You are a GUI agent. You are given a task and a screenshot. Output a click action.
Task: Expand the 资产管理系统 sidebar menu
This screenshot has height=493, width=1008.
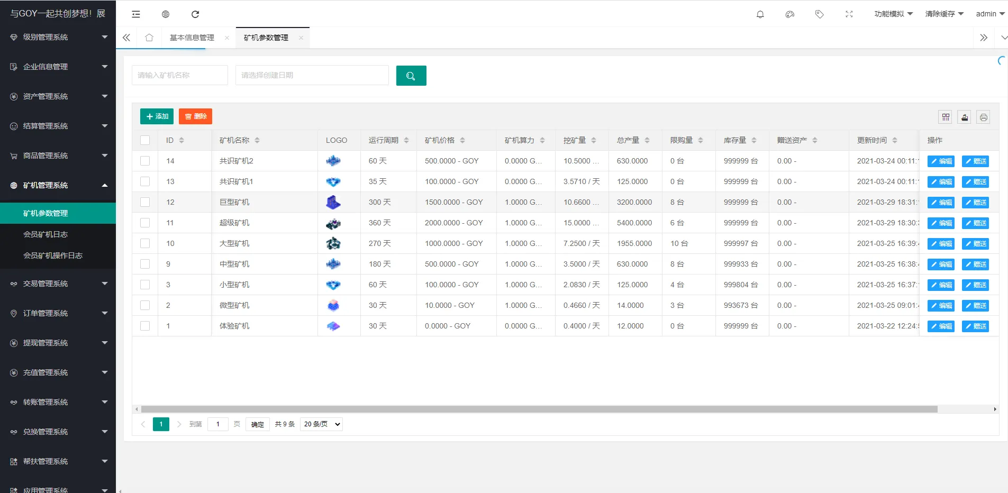[58, 96]
